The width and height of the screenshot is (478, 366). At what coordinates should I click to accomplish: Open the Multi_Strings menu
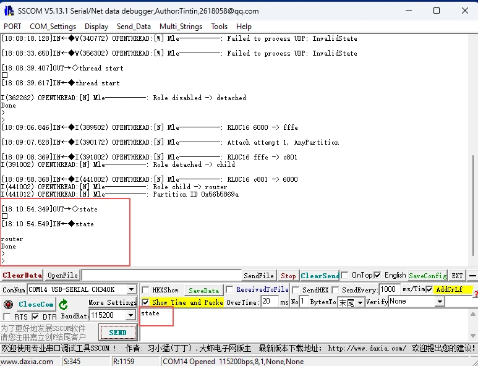(181, 27)
